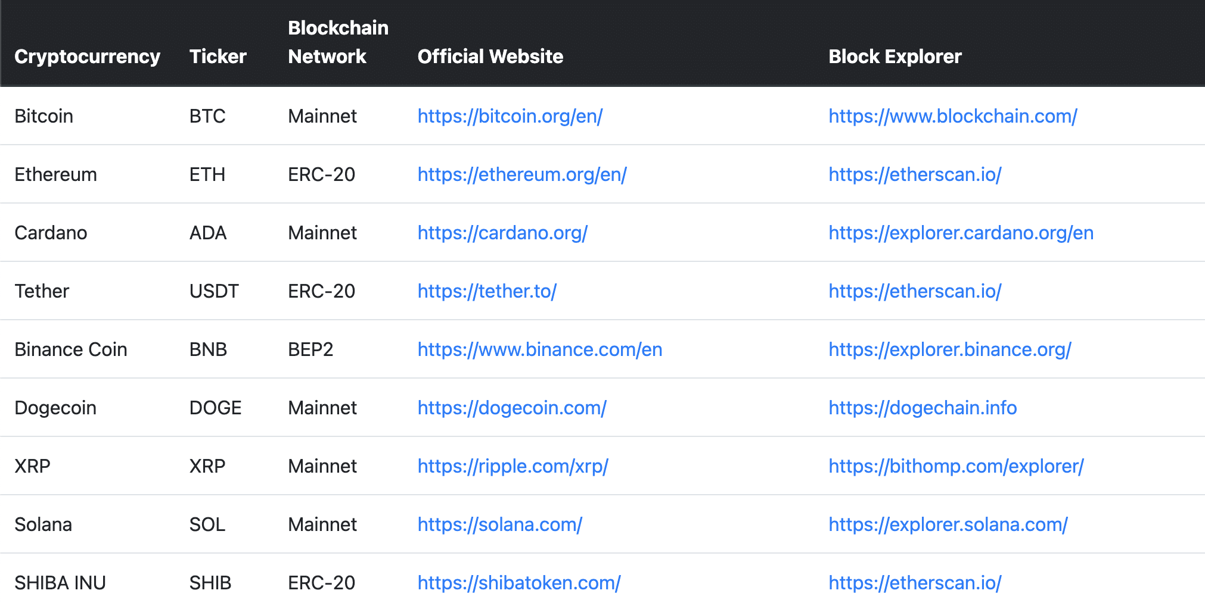The height and width of the screenshot is (606, 1205).
Task: Open the explorer.binance.org block explorer
Action: pyautogui.click(x=950, y=349)
